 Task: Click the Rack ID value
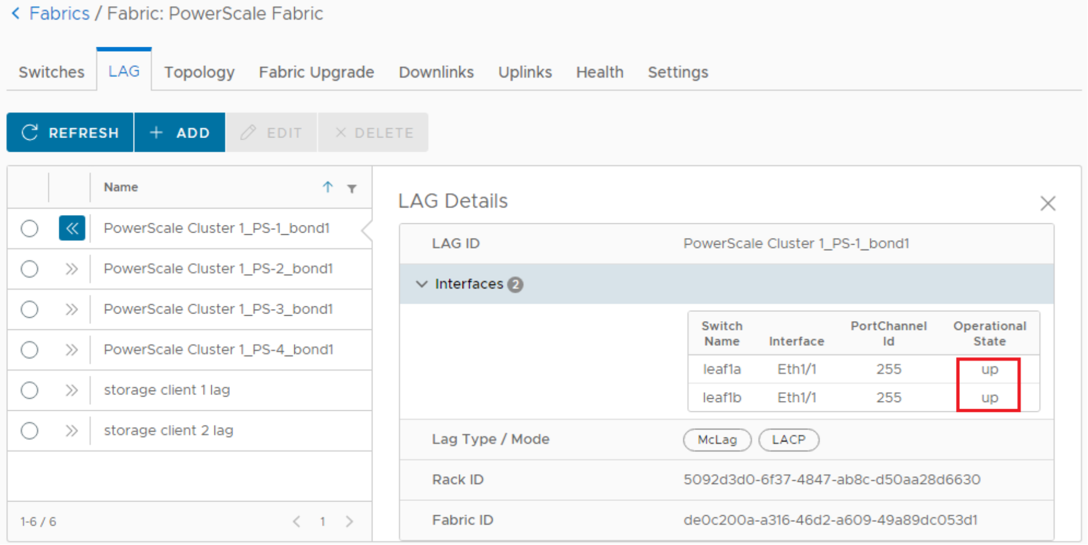(x=832, y=480)
